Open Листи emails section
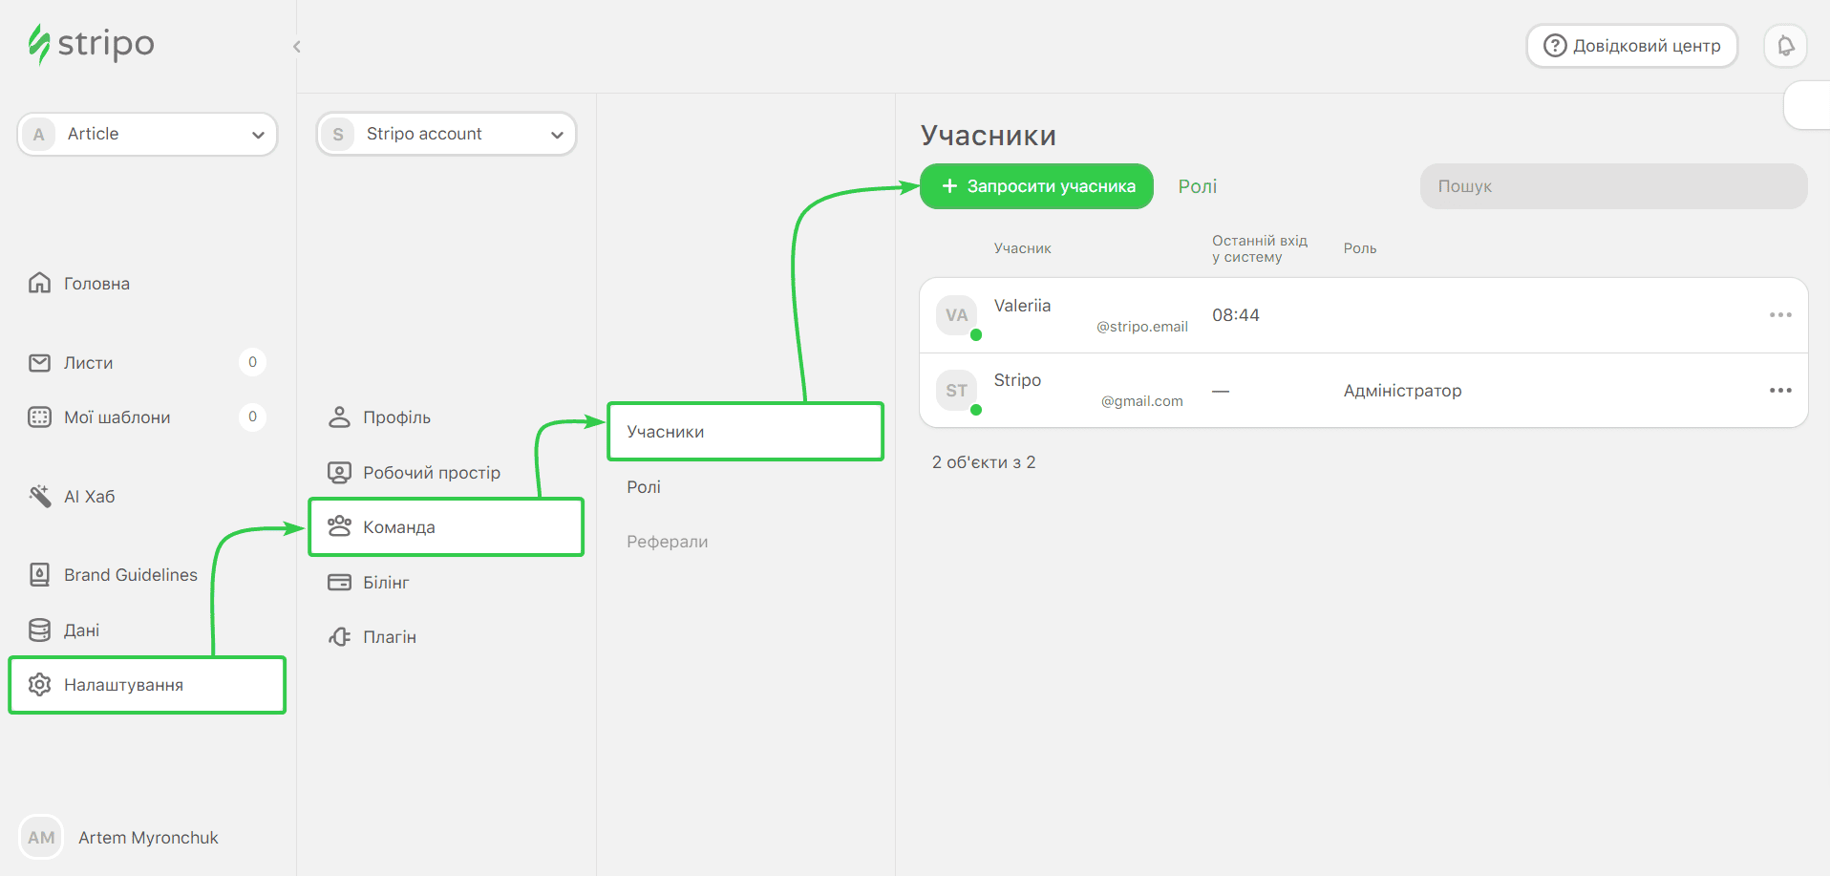Viewport: 1830px width, 876px height. [x=88, y=363]
